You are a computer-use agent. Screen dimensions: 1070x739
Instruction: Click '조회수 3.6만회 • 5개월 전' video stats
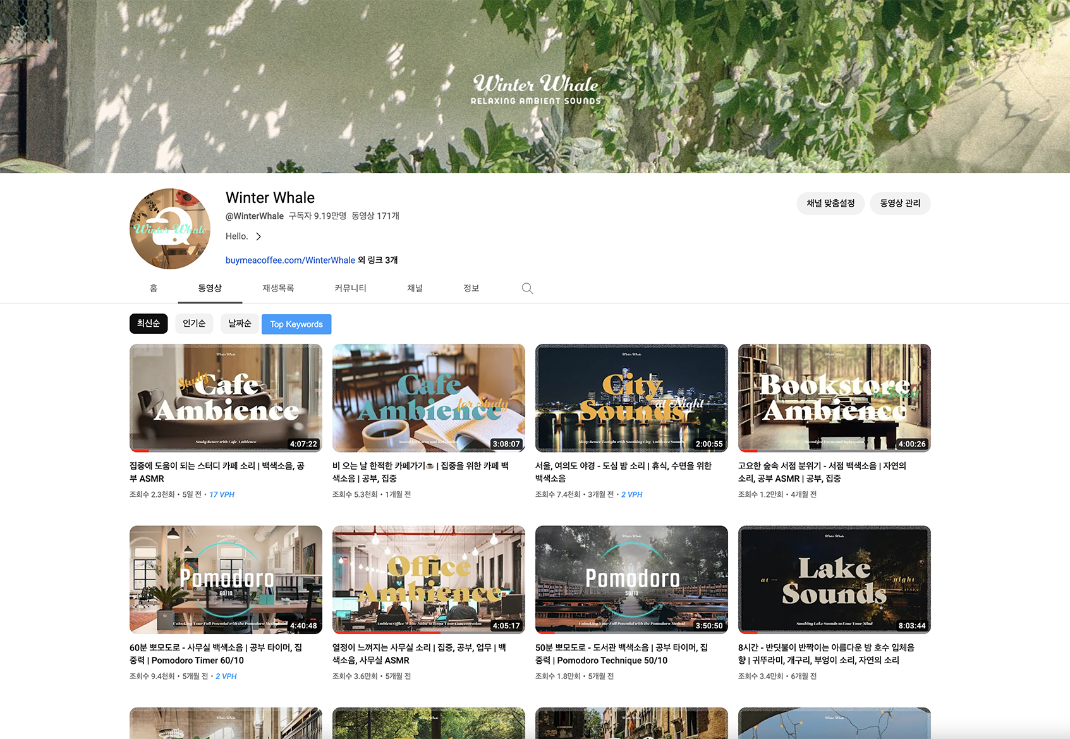click(372, 676)
